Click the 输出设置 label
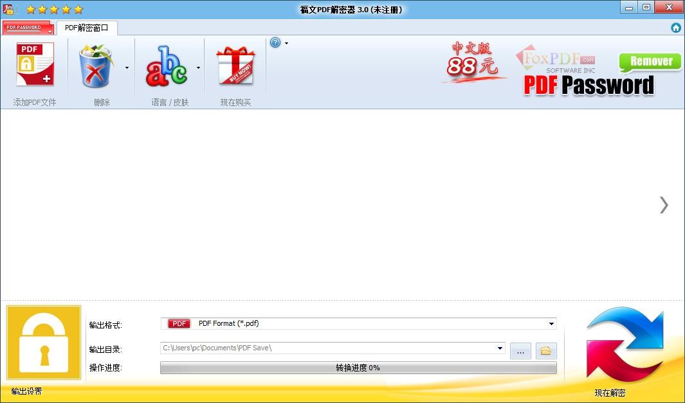Screen dimensions: 685x403 pos(26,391)
